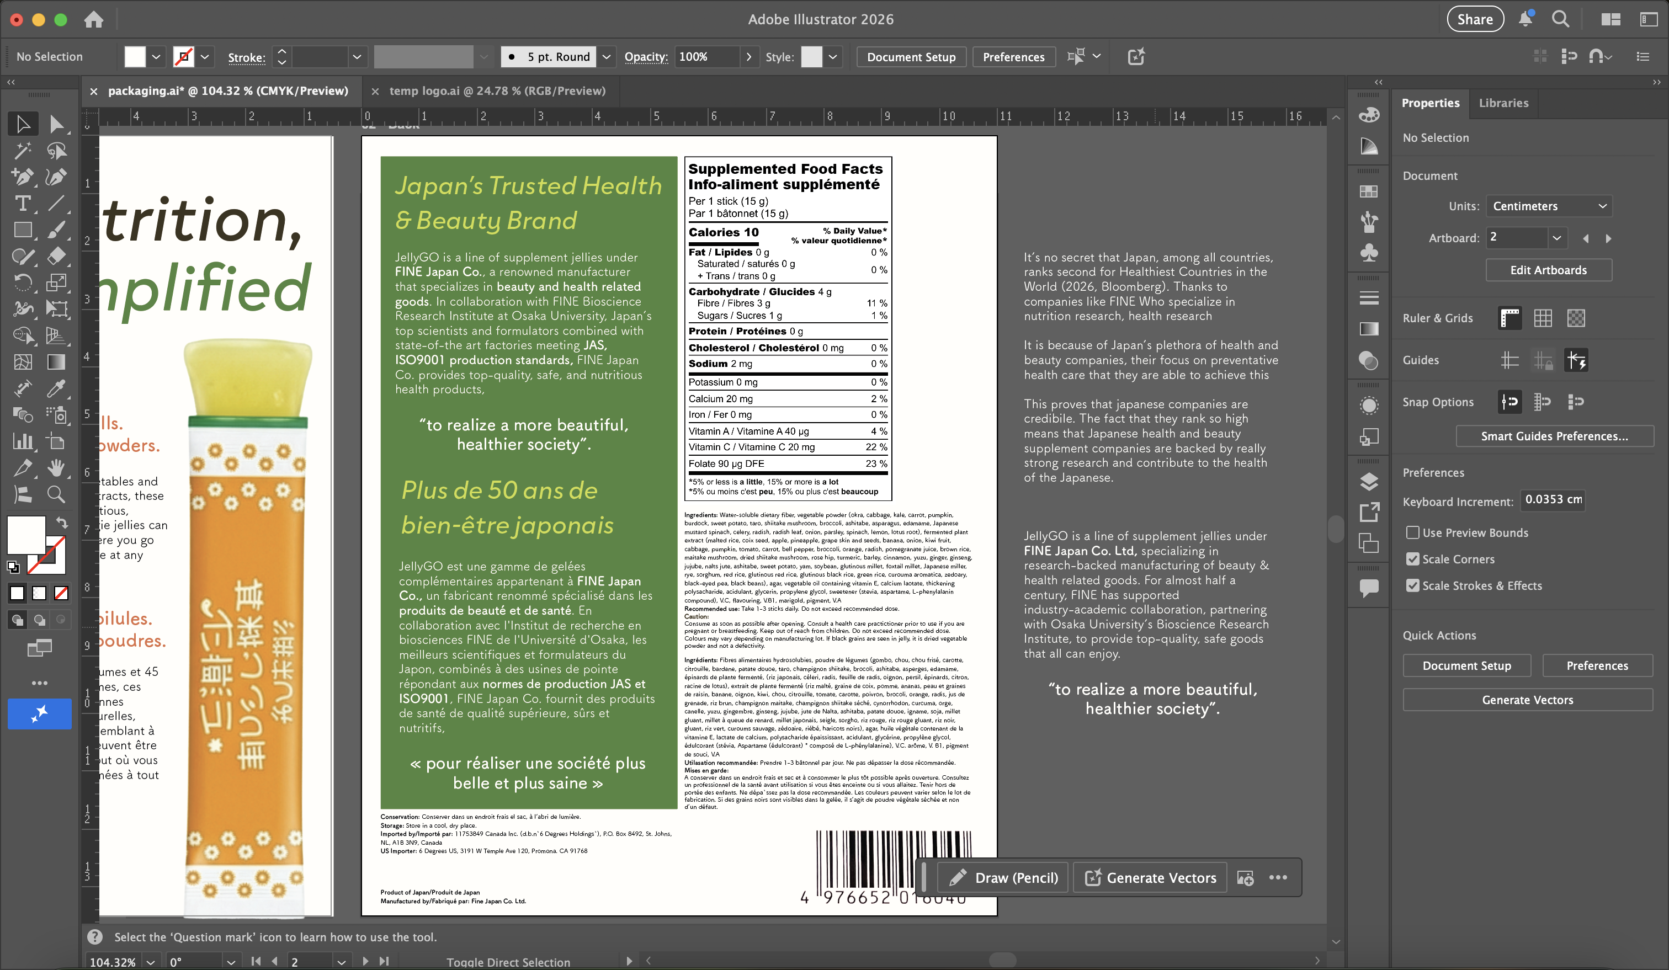
Task: Switch to temp logo.ai document tab
Action: click(x=497, y=90)
